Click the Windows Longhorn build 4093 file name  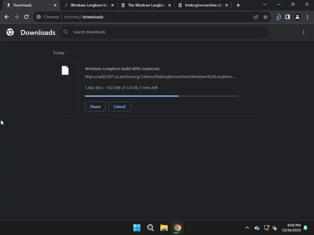(x=122, y=69)
